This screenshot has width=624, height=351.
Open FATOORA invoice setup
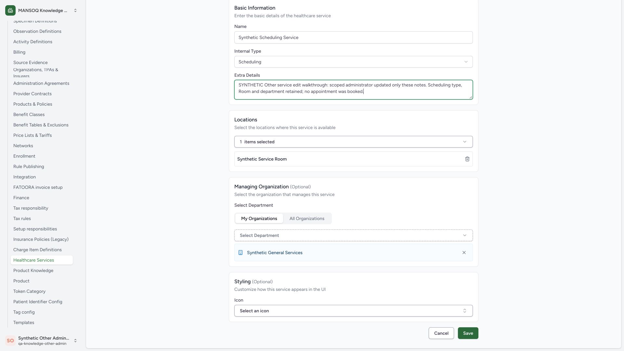pos(38,187)
